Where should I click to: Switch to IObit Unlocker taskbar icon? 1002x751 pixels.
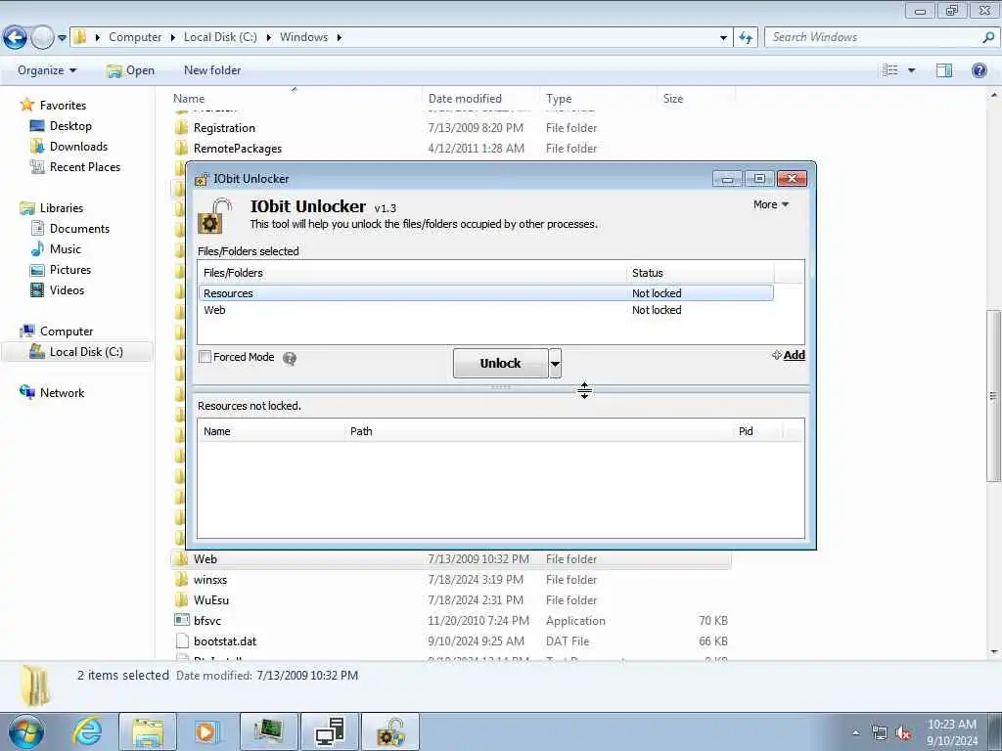pos(390,731)
